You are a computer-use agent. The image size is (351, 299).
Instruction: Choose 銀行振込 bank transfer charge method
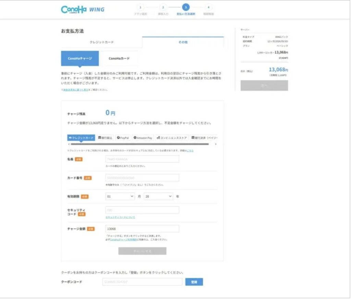pos(105,138)
